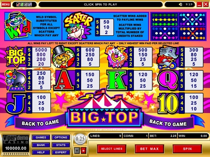Click the Big Top jackpot symbol
210x157 pixels.
(x=16, y=57)
